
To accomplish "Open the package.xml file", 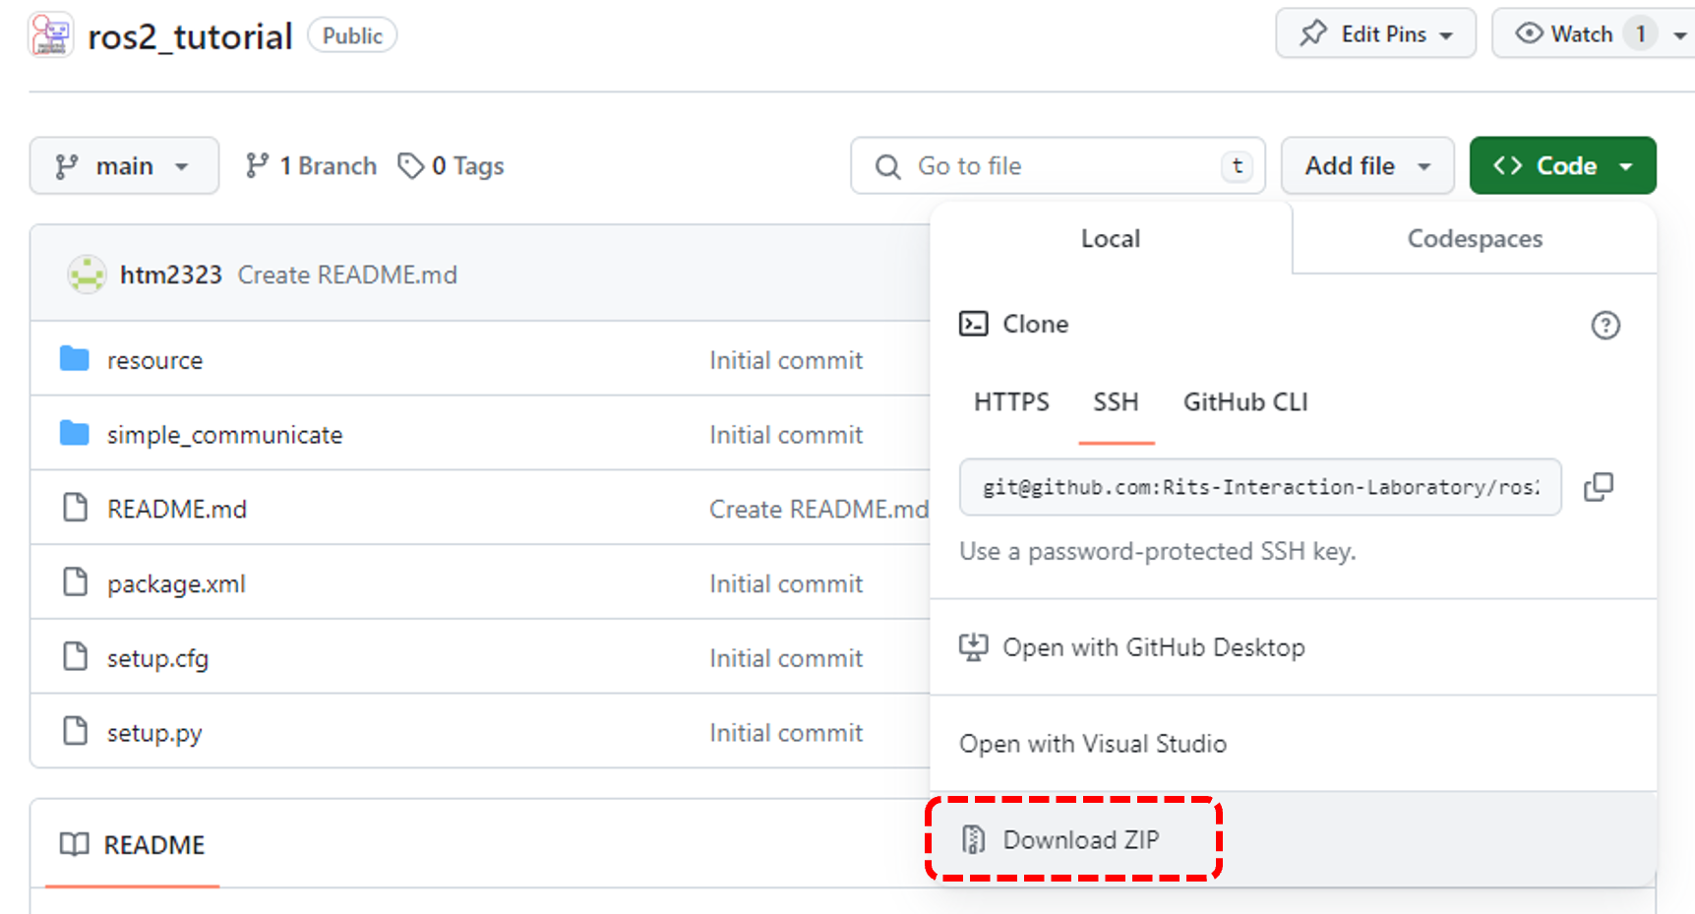I will click(176, 583).
